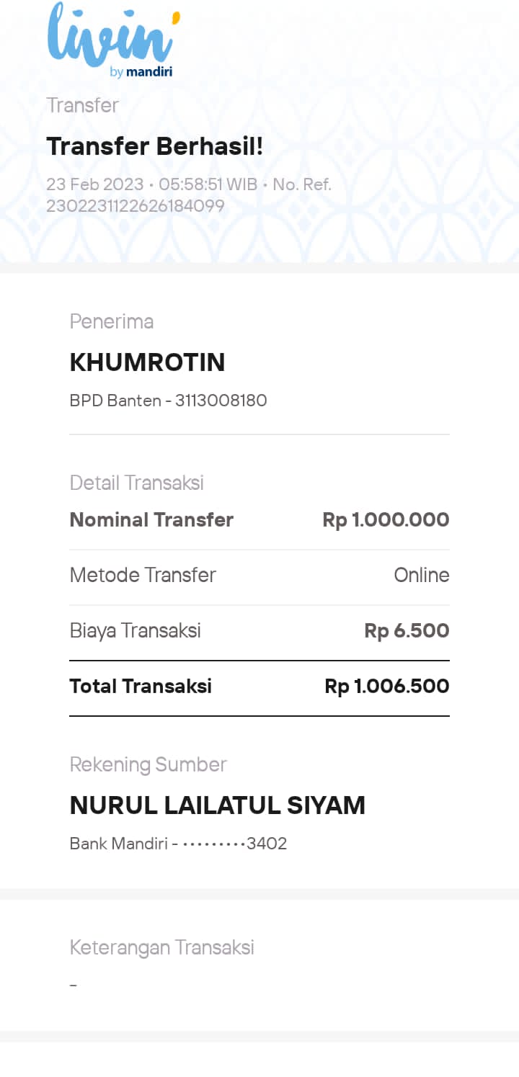Screen dimensions: 519x1077
Task: Click the 'Transfer' label under the logo
Action: click(x=82, y=105)
